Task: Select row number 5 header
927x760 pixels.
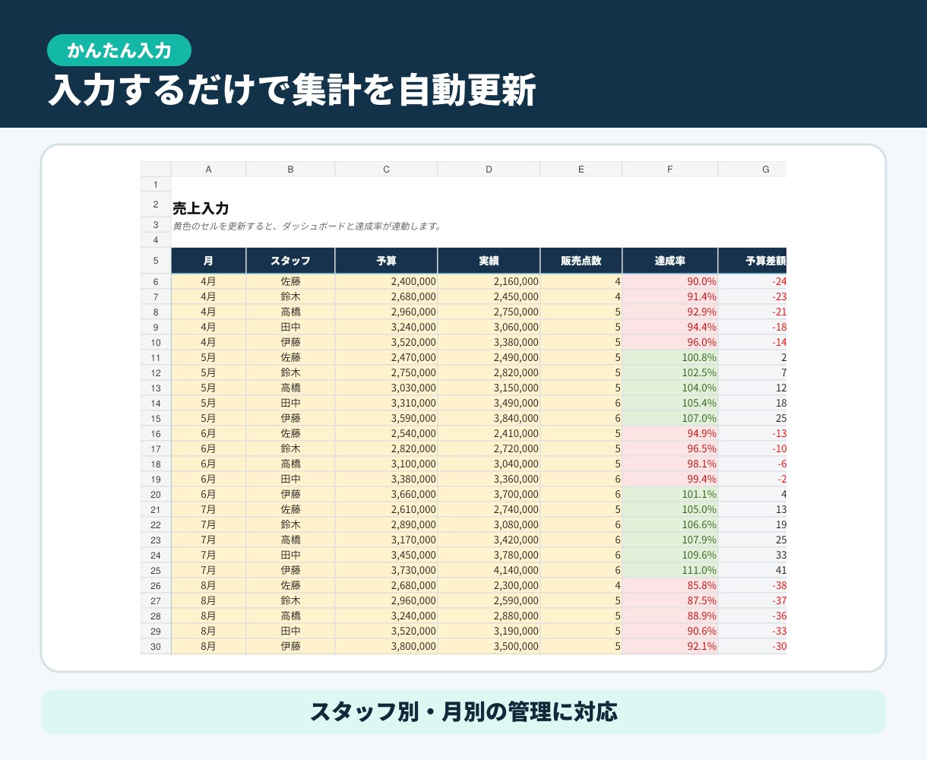Action: point(156,261)
